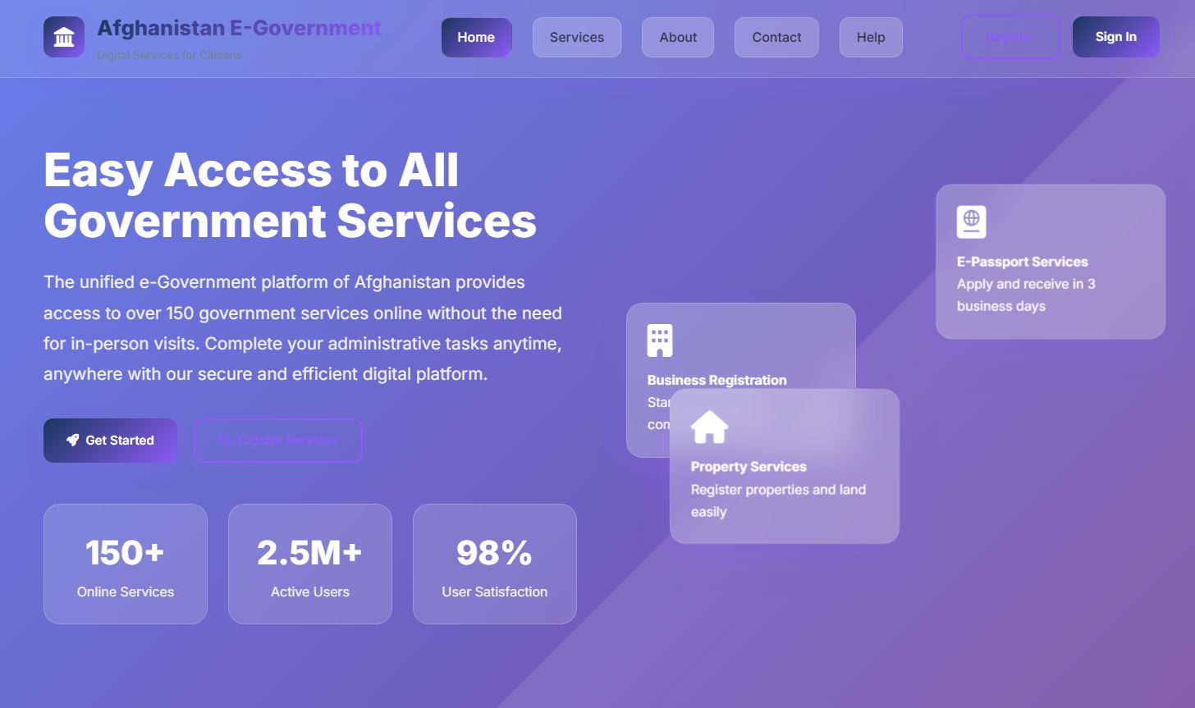Click the Explore Services button
This screenshot has width=1195, height=708.
[x=277, y=441]
